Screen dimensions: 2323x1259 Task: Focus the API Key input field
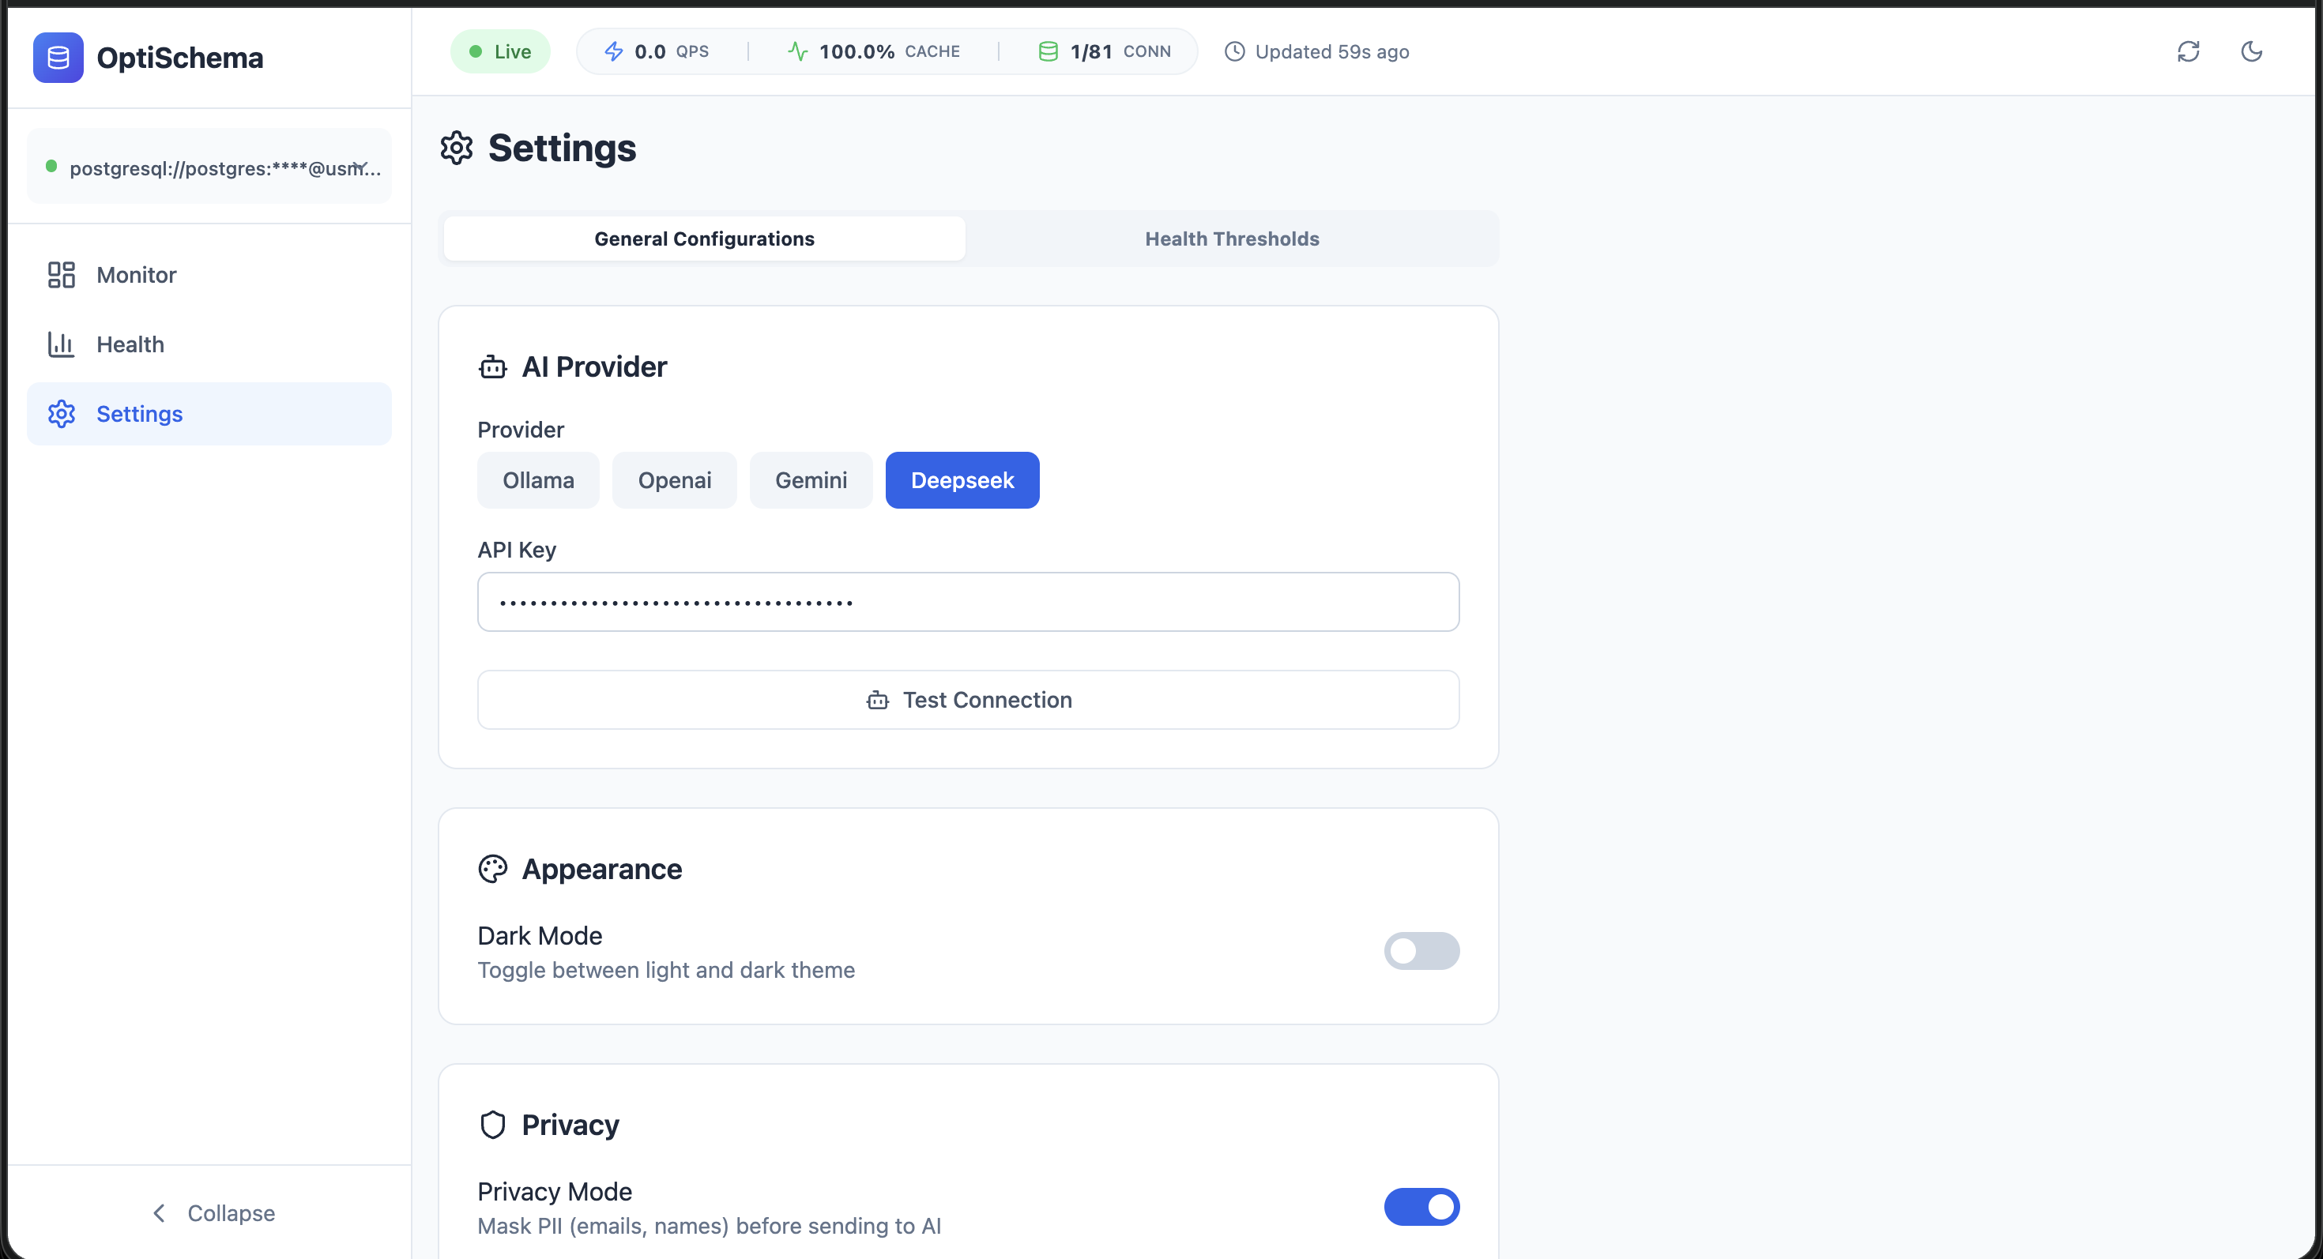pyautogui.click(x=966, y=602)
